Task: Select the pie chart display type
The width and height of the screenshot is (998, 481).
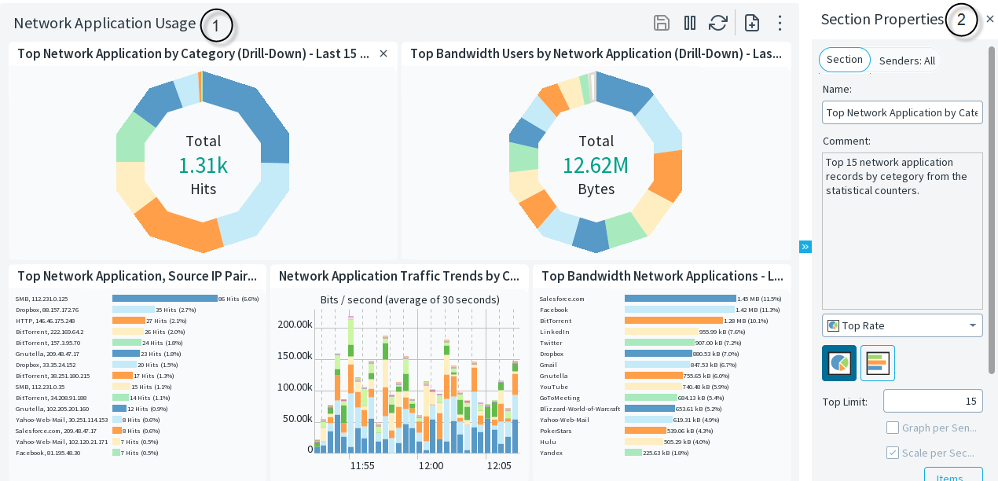Action: pyautogui.click(x=839, y=363)
